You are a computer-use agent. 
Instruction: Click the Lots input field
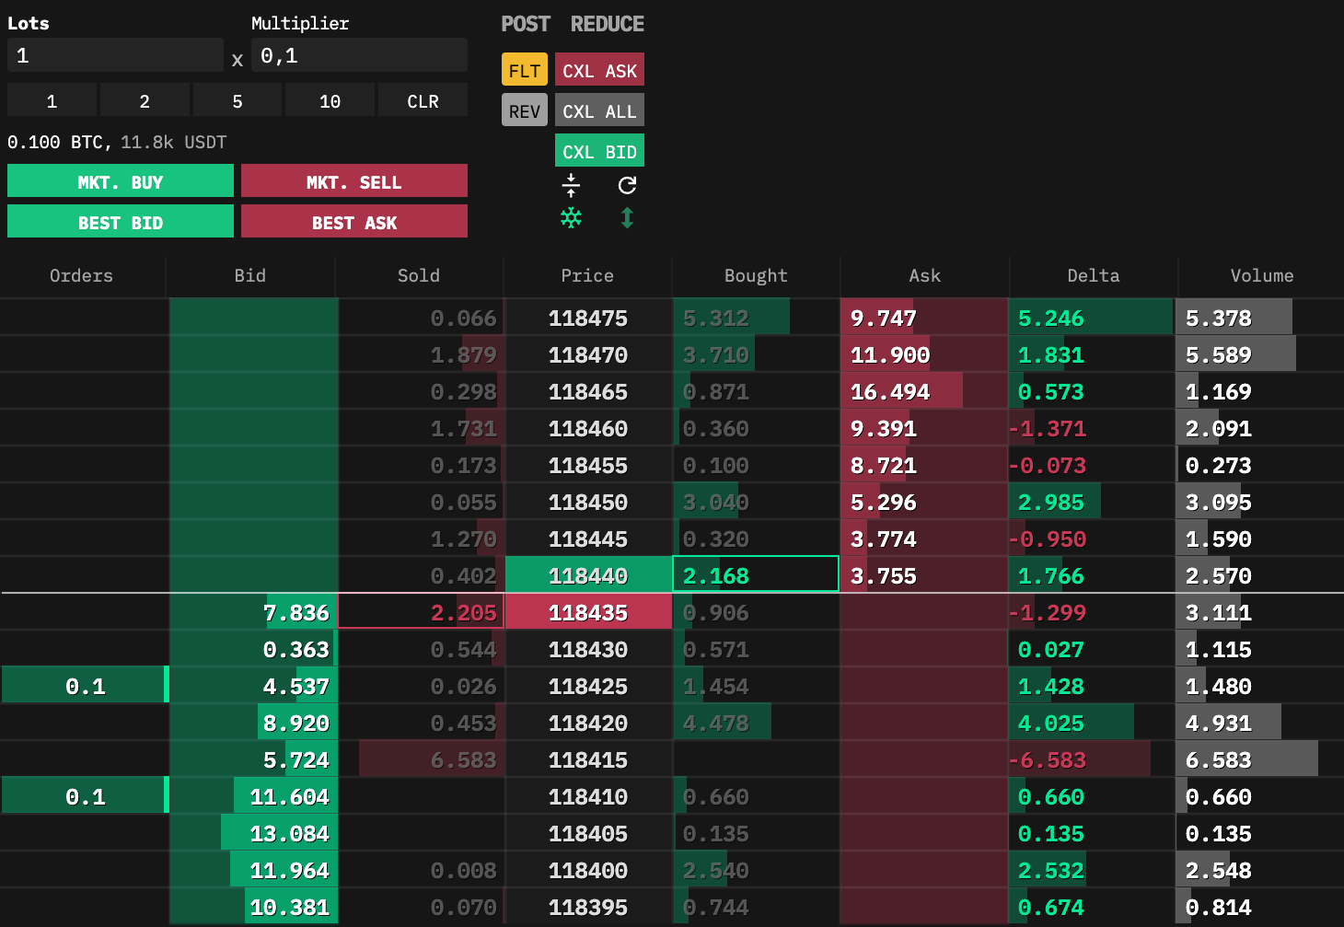[x=115, y=56]
